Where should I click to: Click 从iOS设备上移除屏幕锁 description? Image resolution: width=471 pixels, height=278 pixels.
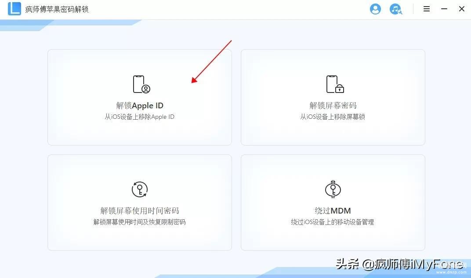click(x=333, y=117)
